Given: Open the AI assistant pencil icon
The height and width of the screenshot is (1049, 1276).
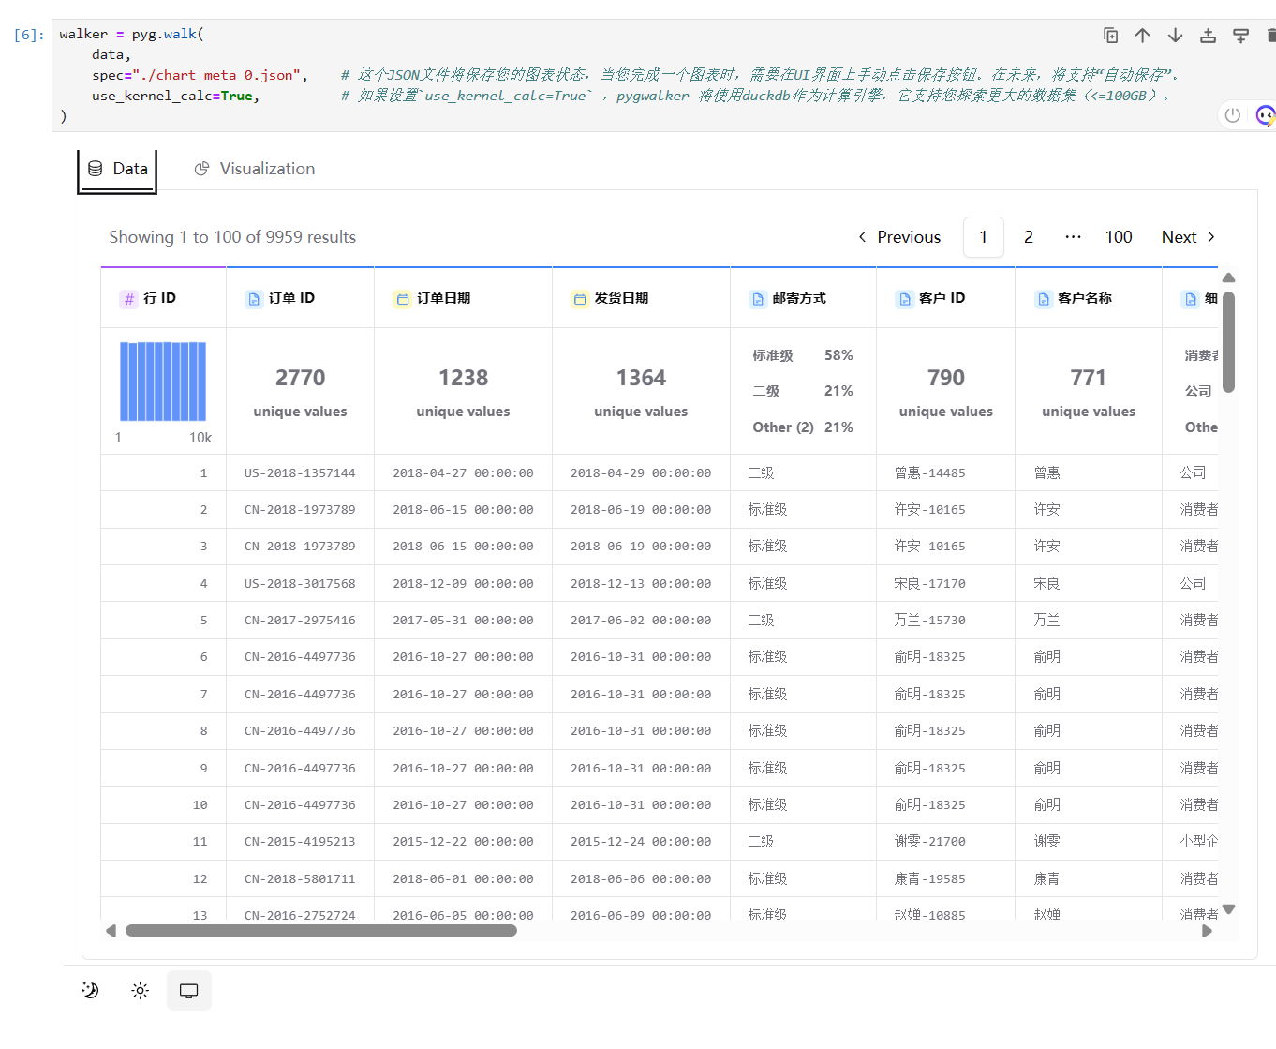Looking at the screenshot, I should coord(1266,114).
